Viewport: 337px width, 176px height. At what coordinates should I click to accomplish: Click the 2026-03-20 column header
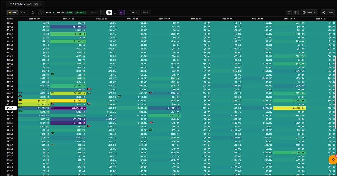tap(68, 19)
